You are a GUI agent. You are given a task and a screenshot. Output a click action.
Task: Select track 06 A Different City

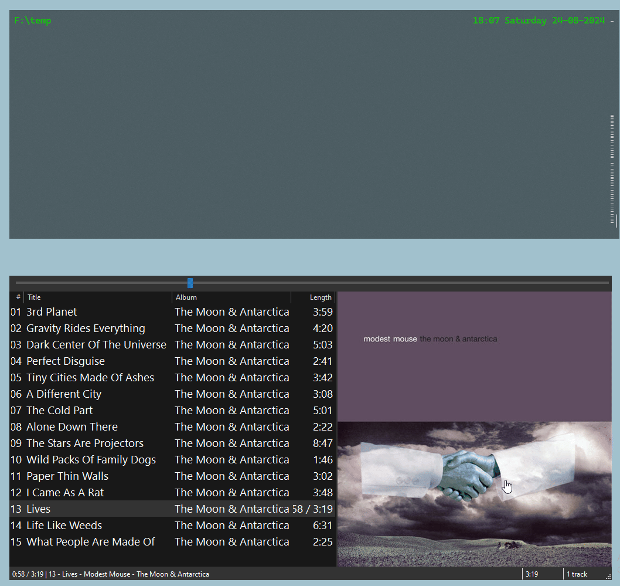click(172, 394)
